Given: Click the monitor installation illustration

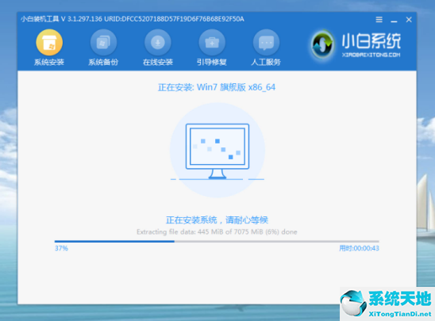Looking at the screenshot, I should click(x=217, y=151).
